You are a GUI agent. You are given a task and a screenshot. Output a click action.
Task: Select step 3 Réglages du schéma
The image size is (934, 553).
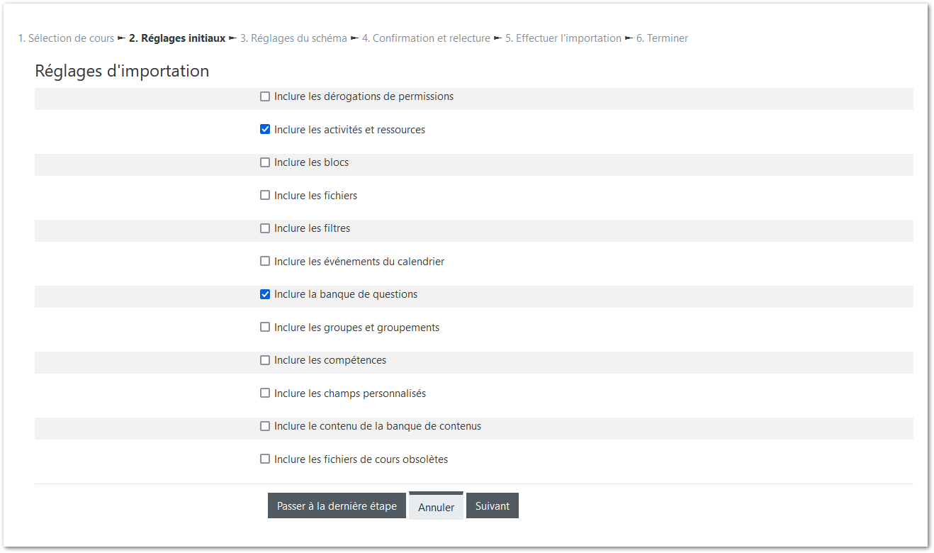point(293,38)
